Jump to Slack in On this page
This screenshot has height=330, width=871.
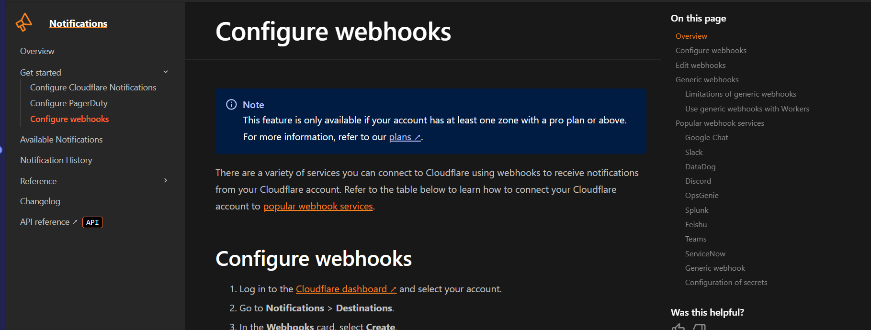point(694,153)
